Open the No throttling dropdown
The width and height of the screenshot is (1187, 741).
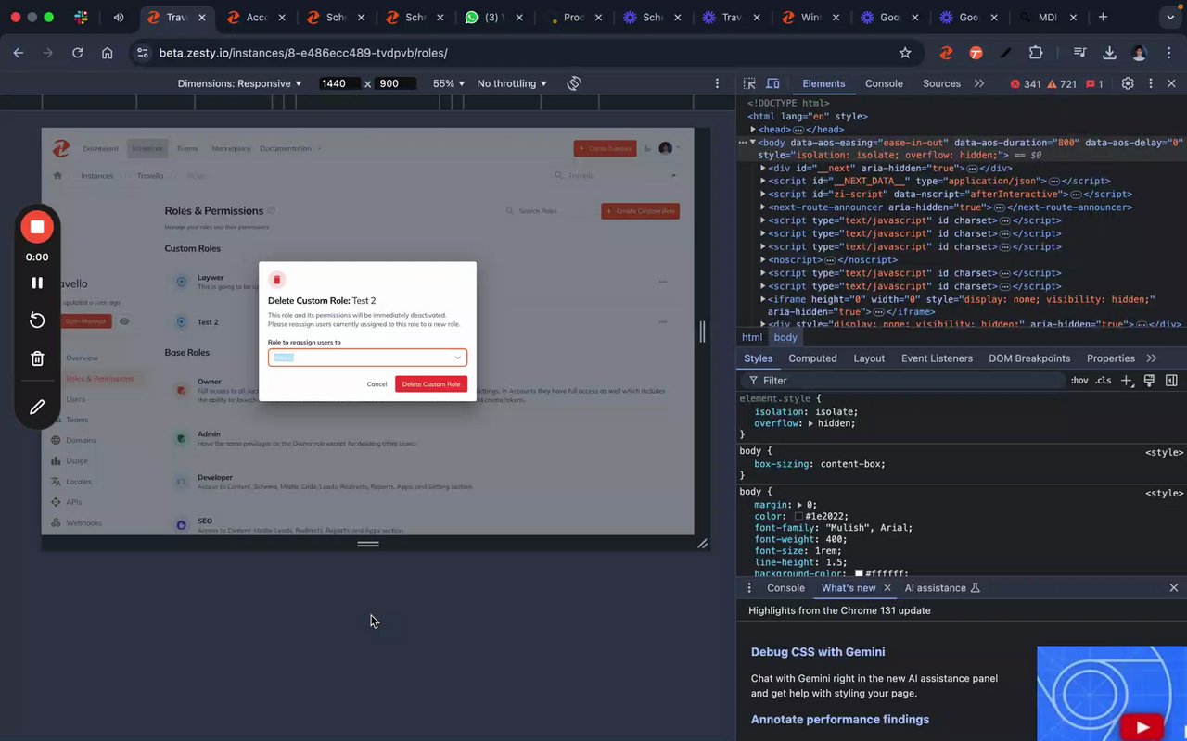click(x=512, y=83)
